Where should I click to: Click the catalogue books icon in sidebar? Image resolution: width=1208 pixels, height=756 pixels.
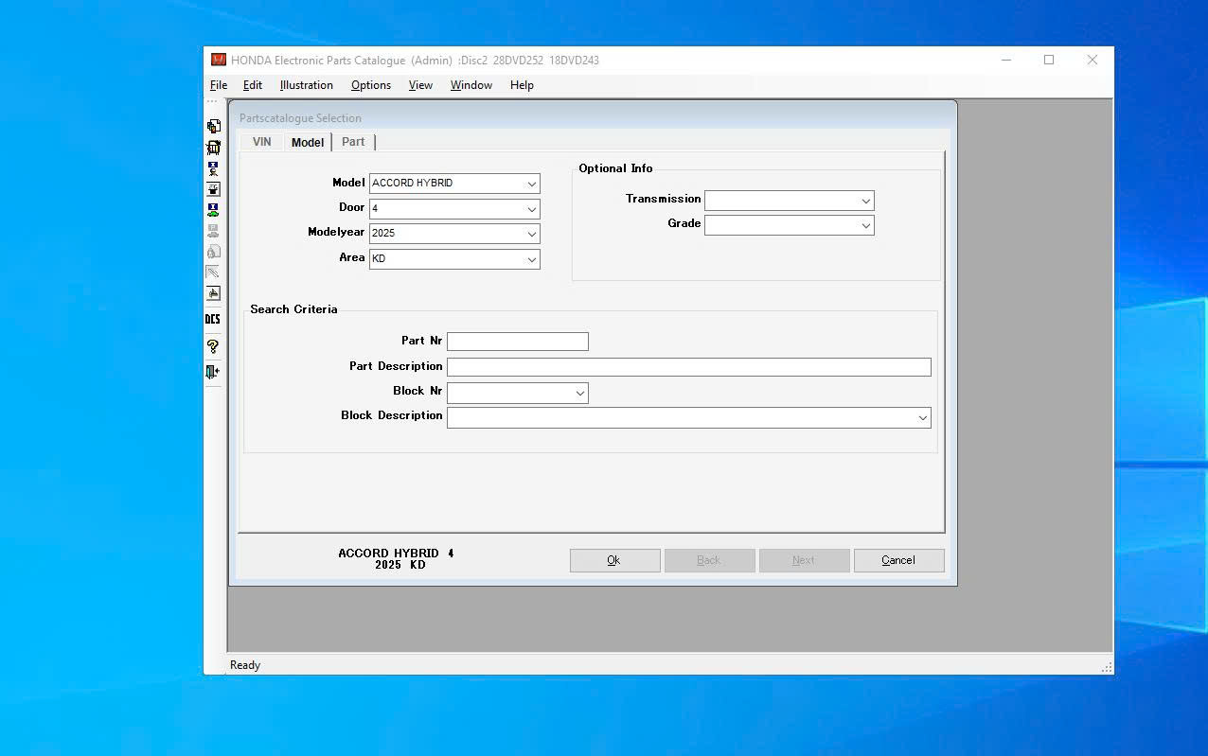[213, 149]
